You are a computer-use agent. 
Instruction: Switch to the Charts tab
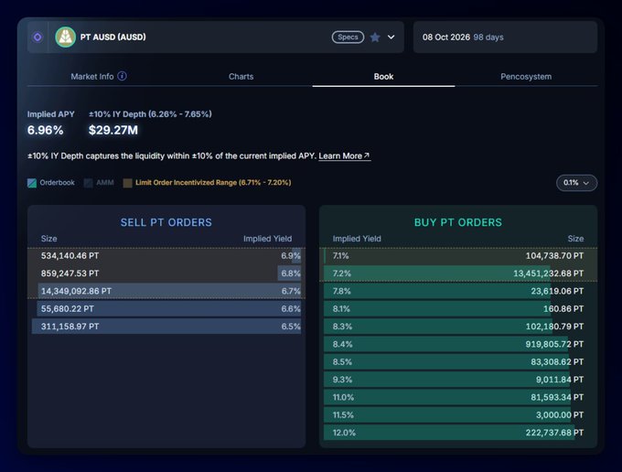click(241, 77)
